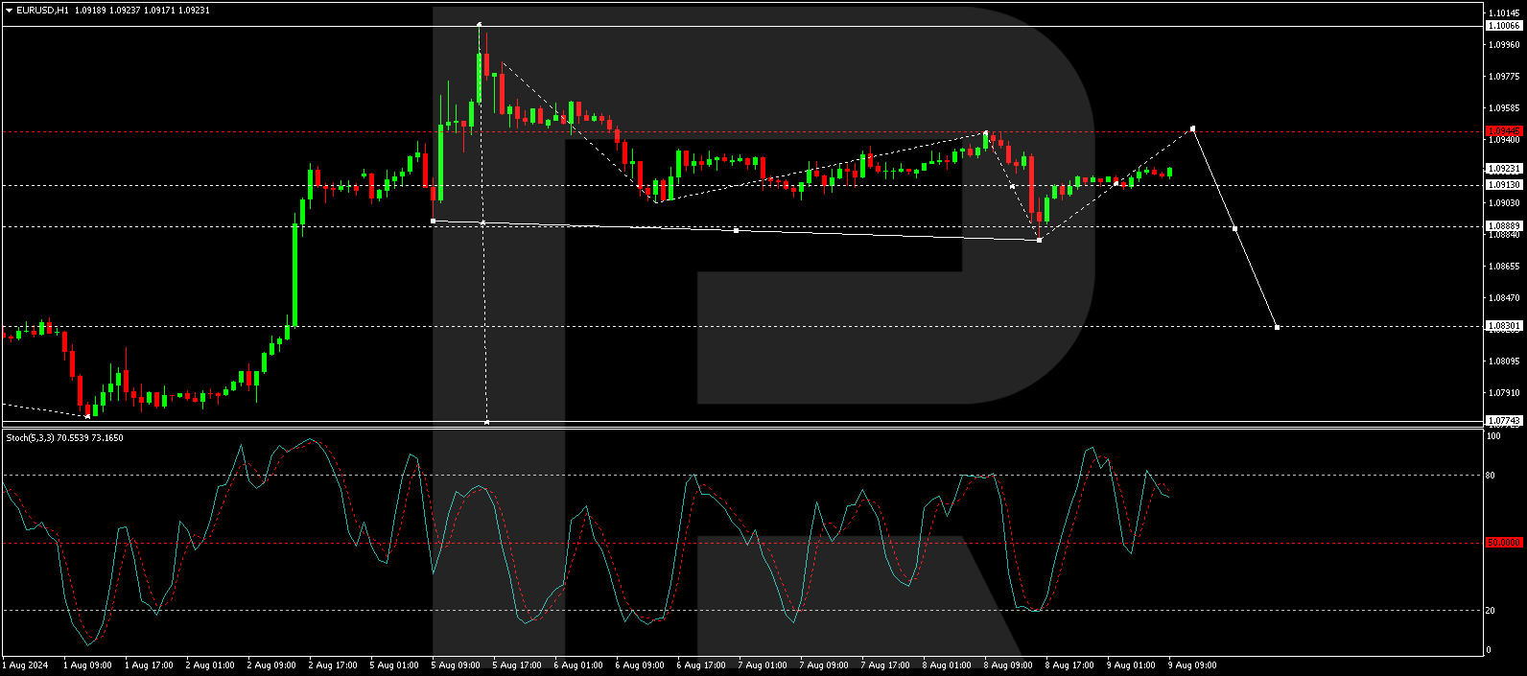Image resolution: width=1527 pixels, height=676 pixels.
Task: Click forecast peak marker near 1.09445 line
Action: click(1192, 128)
